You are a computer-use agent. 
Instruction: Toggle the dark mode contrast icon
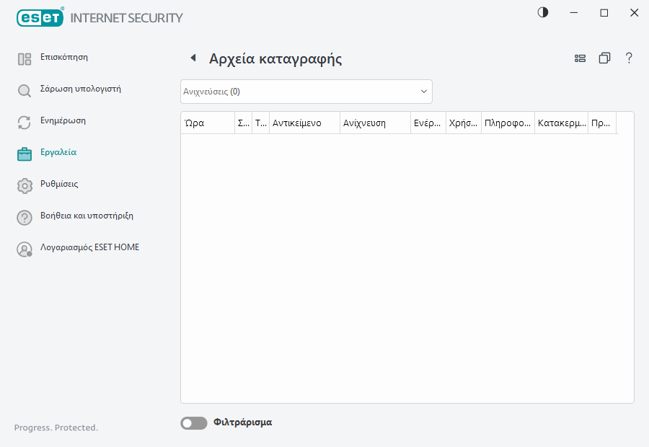(542, 12)
